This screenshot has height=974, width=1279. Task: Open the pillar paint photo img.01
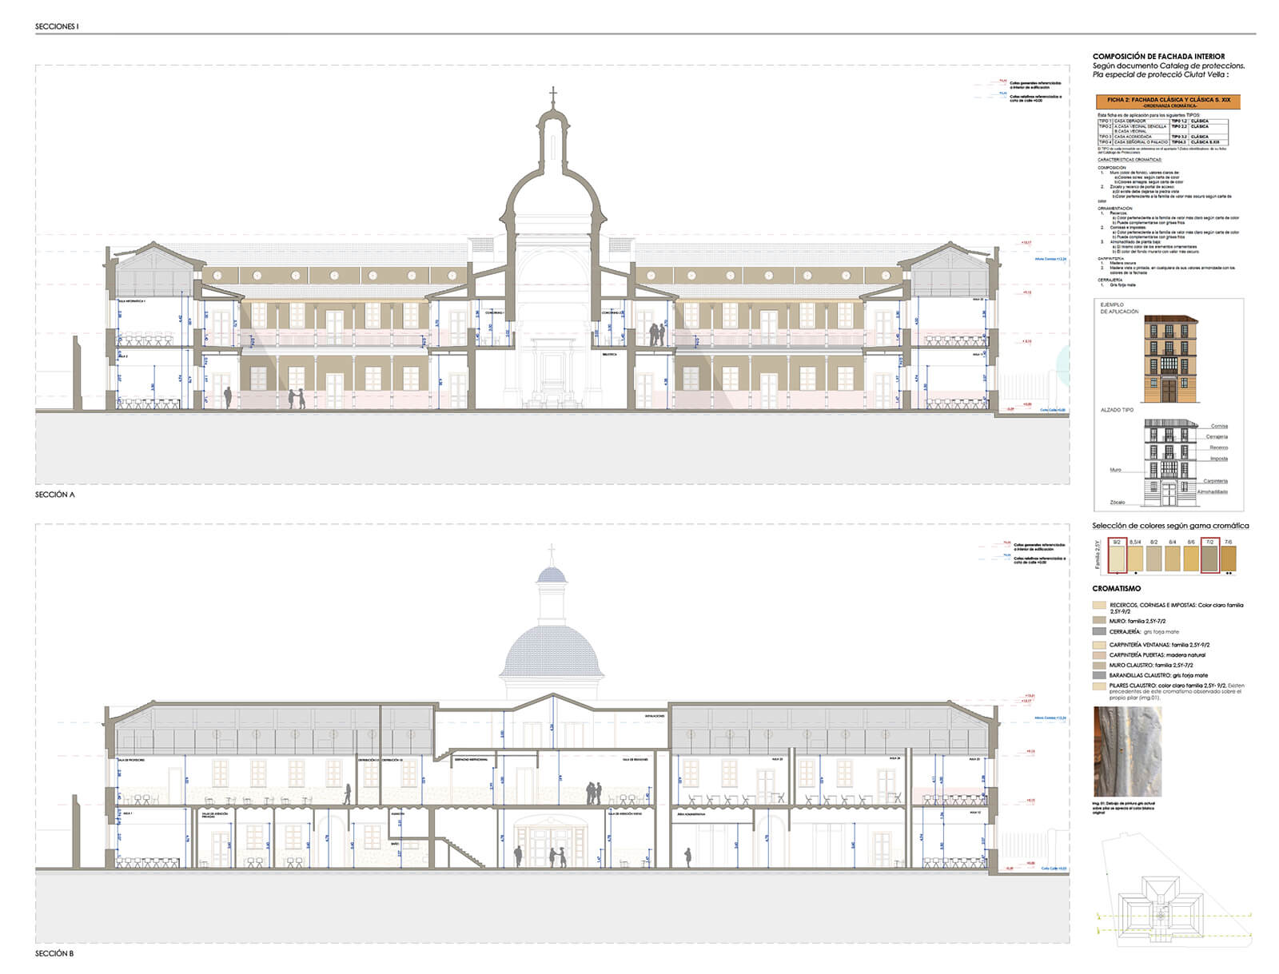[1127, 751]
